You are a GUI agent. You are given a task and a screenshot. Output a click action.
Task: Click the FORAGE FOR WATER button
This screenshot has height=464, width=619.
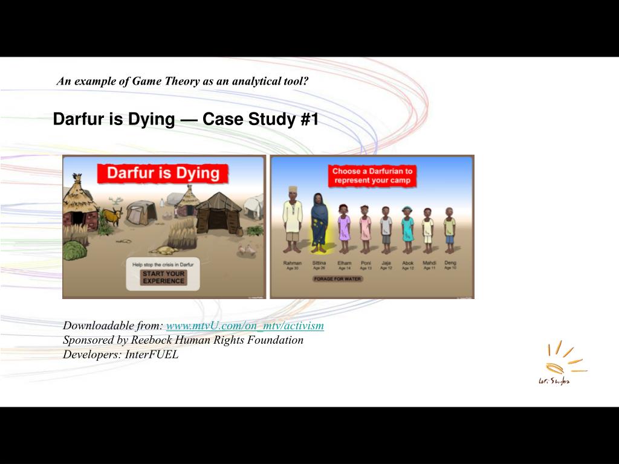point(337,279)
